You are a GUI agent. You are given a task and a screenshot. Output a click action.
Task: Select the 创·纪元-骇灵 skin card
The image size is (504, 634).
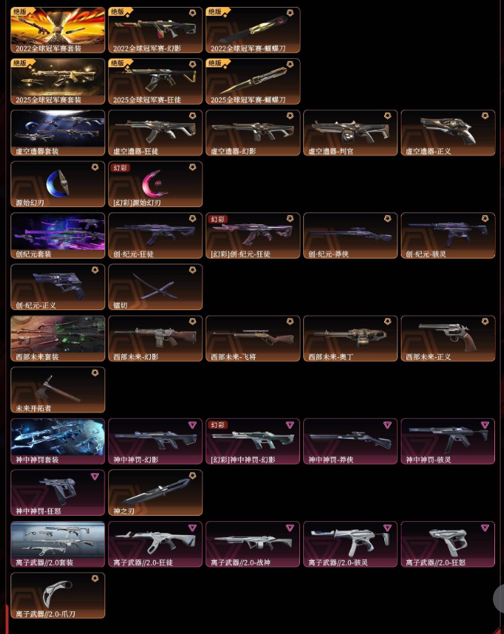point(448,235)
